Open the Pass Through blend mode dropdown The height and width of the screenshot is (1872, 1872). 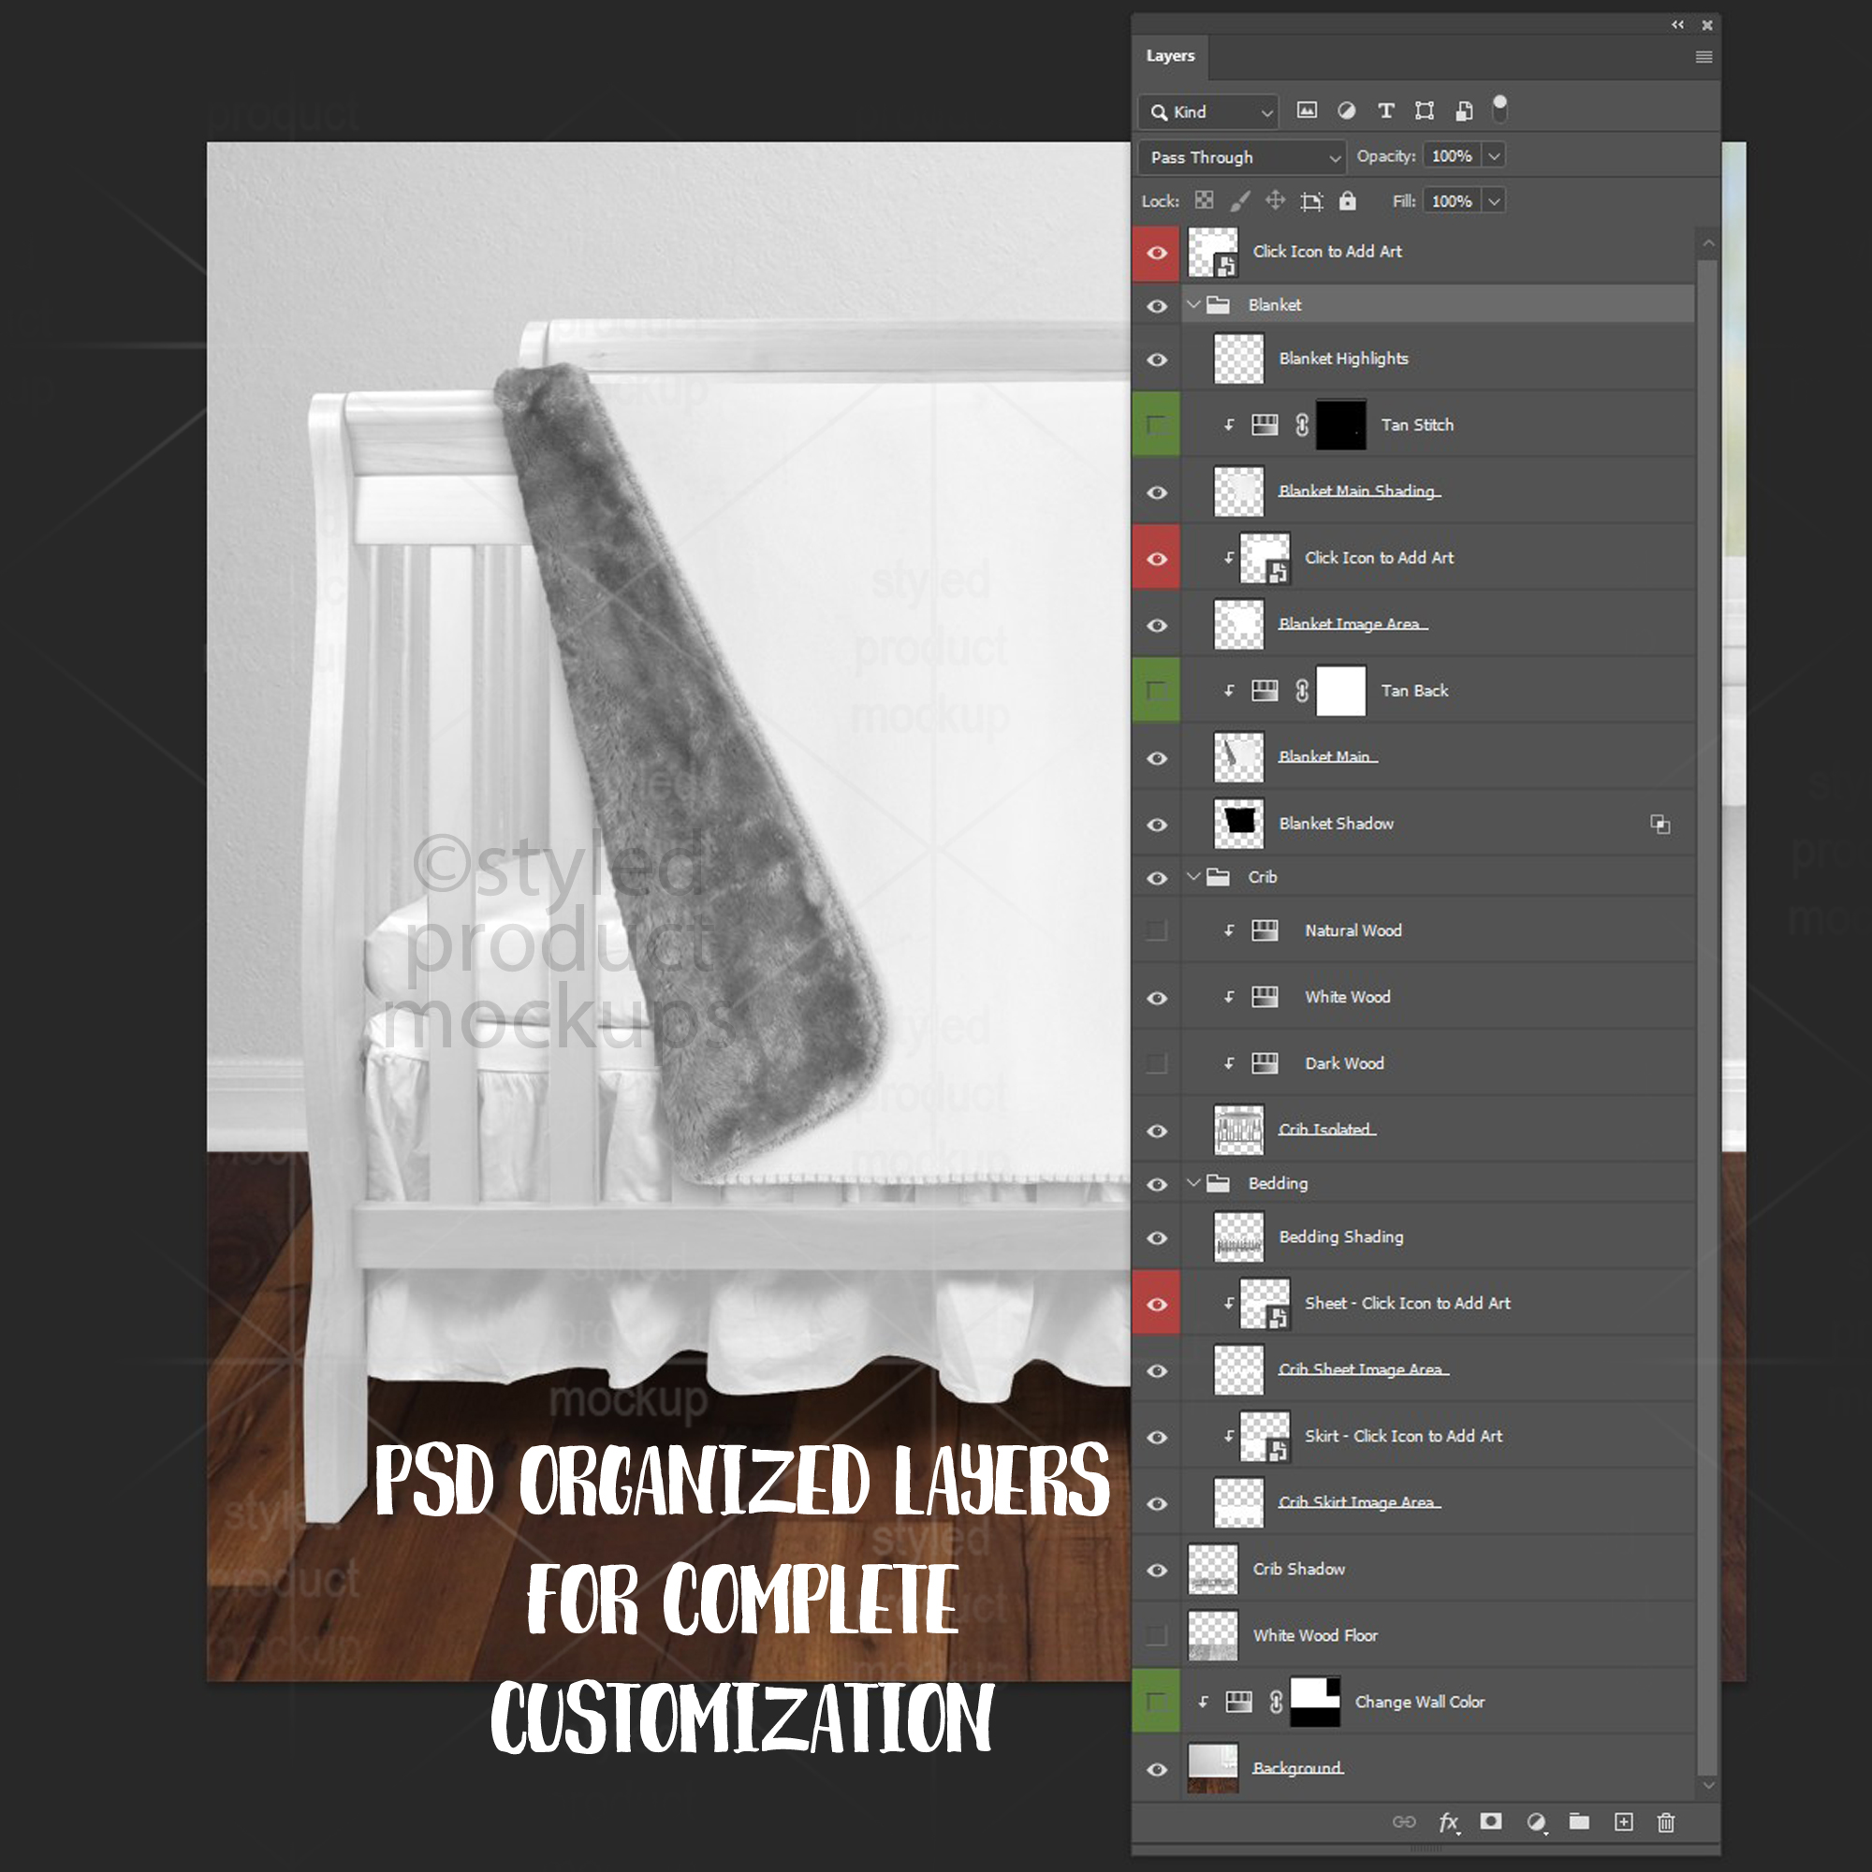point(1242,157)
